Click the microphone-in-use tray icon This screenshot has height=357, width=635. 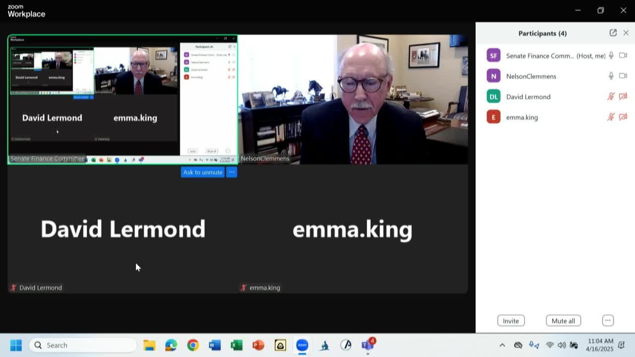[x=534, y=345]
